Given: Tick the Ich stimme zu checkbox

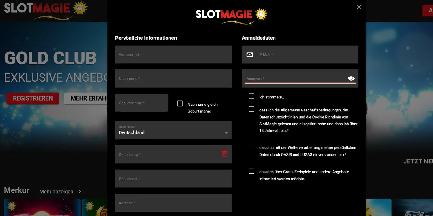Looking at the screenshot, I should click(x=251, y=96).
